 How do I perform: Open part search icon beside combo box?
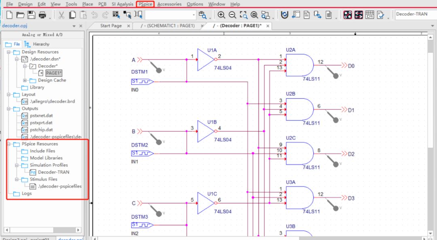coord(203,15)
